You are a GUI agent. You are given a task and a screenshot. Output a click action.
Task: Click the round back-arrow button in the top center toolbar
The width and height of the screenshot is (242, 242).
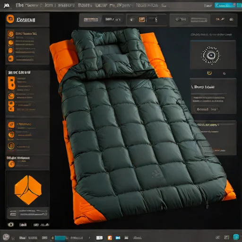point(132,20)
